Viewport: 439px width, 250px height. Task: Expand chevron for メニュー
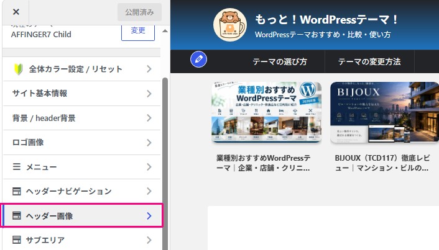point(149,167)
